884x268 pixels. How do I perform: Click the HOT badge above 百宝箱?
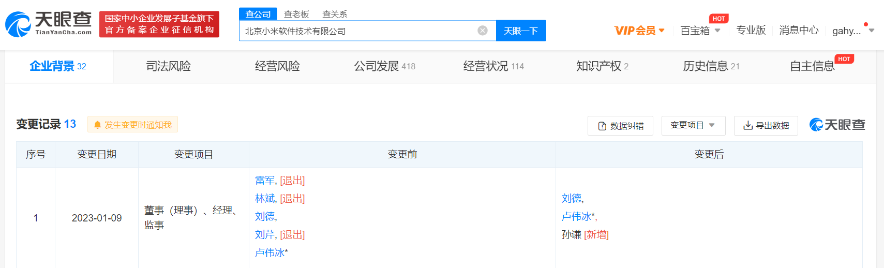(718, 19)
